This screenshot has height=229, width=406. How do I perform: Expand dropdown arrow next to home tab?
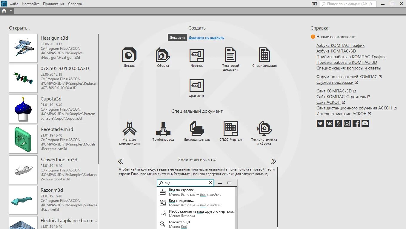point(11,10)
